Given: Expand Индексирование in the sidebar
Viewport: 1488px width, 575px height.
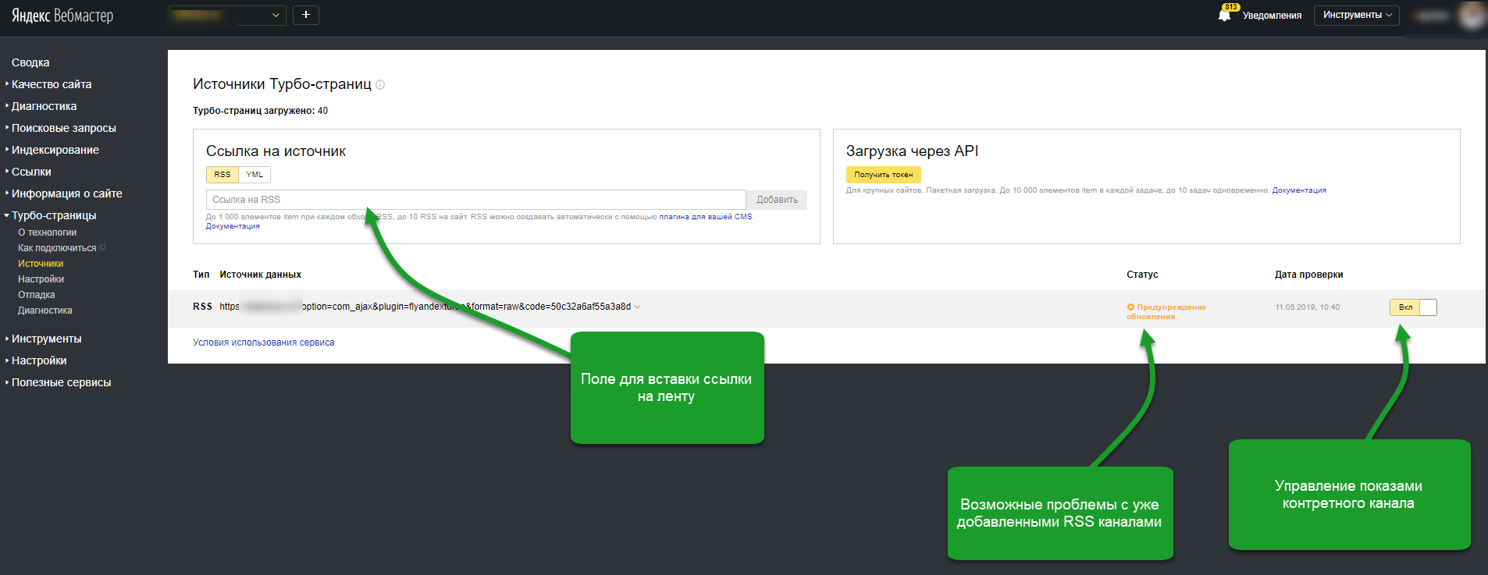Looking at the screenshot, I should pyautogui.click(x=55, y=150).
